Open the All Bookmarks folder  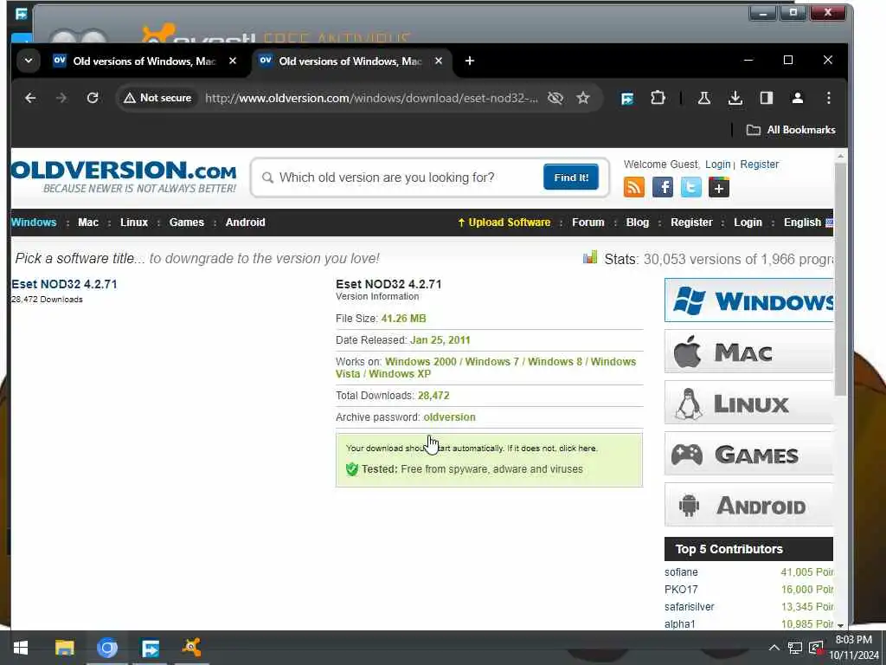791,130
